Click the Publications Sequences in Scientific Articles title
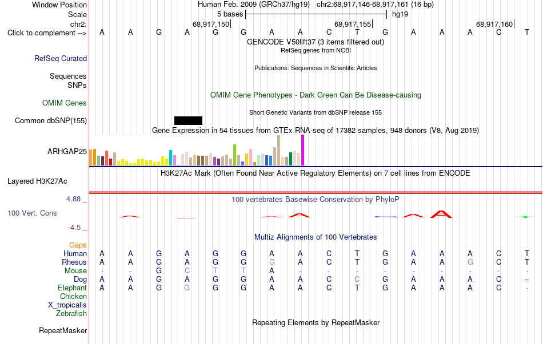 [316, 68]
